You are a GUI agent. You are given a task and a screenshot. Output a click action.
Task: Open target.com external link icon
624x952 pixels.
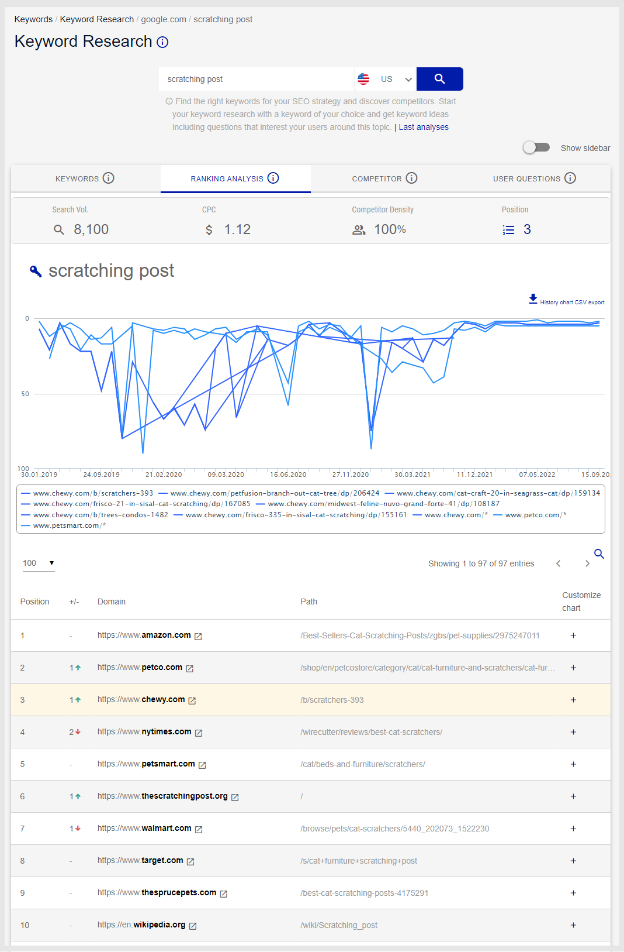pyautogui.click(x=190, y=861)
